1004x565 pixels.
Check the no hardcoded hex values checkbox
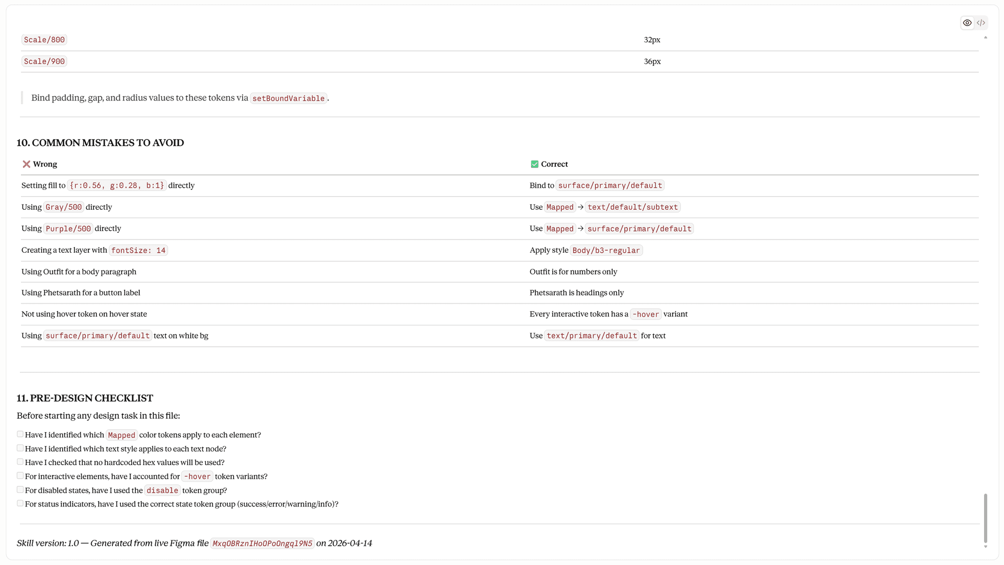pyautogui.click(x=20, y=462)
